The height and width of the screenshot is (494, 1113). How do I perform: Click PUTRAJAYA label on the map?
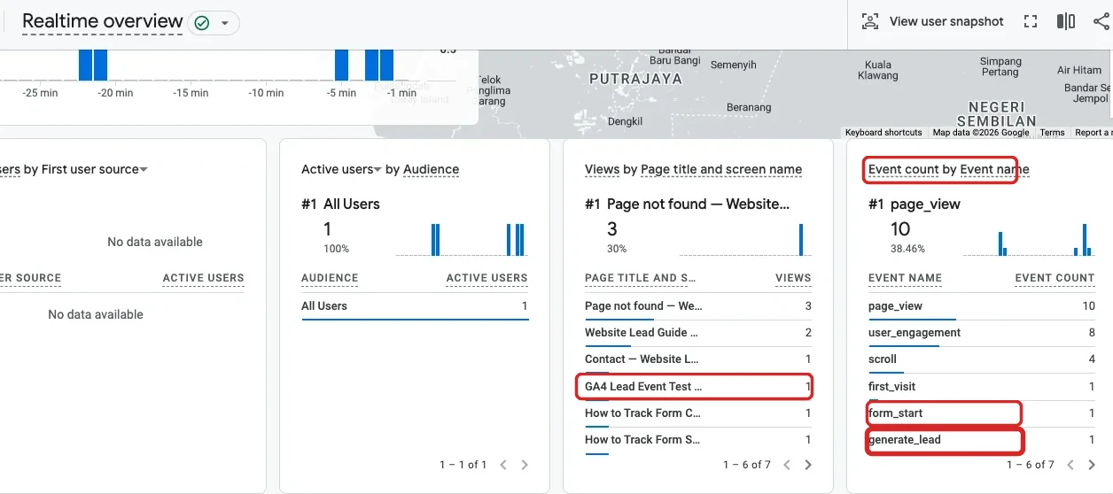(635, 79)
